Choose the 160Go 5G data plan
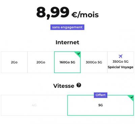135x124 pixels. pyautogui.click(x=67, y=62)
